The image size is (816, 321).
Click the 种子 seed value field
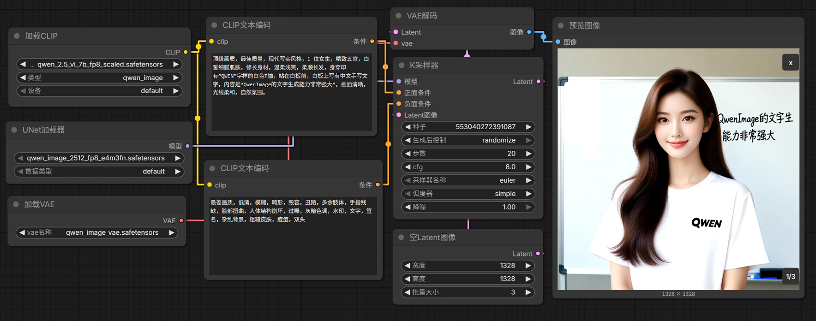[468, 127]
